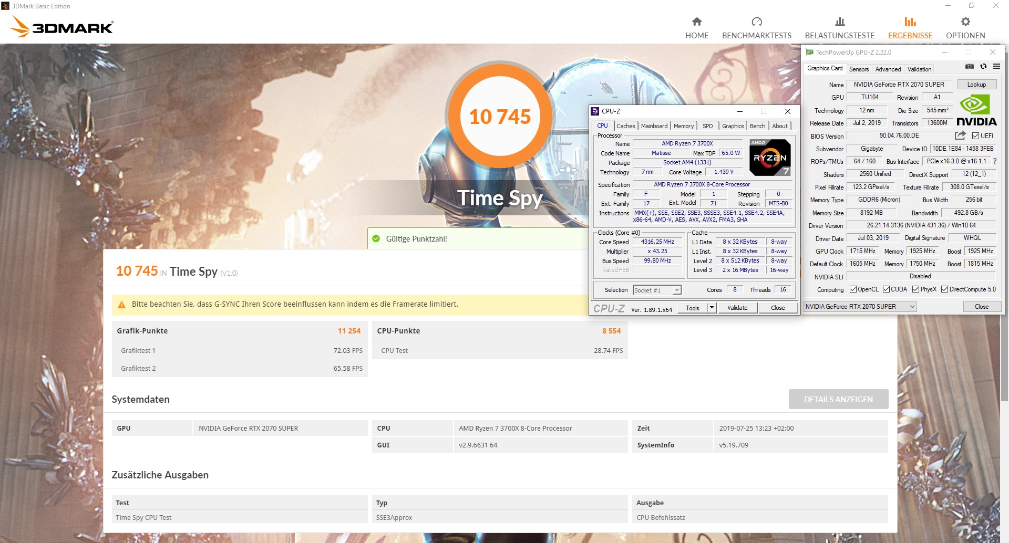This screenshot has height=543, width=1009.
Task: Switch to the Advanced tab in GPU-Z
Action: click(x=888, y=69)
